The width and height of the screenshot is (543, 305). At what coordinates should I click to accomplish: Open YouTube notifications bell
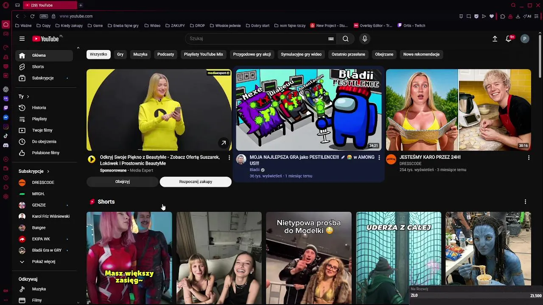[509, 39]
